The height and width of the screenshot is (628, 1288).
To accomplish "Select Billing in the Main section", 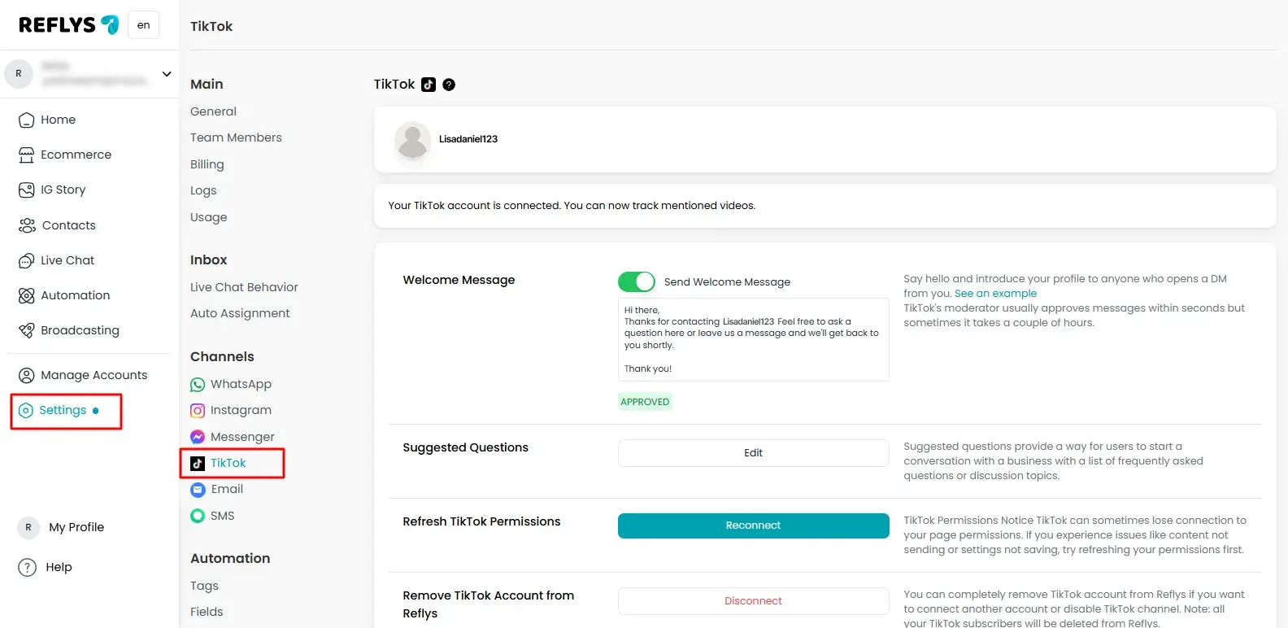I will pos(207,164).
